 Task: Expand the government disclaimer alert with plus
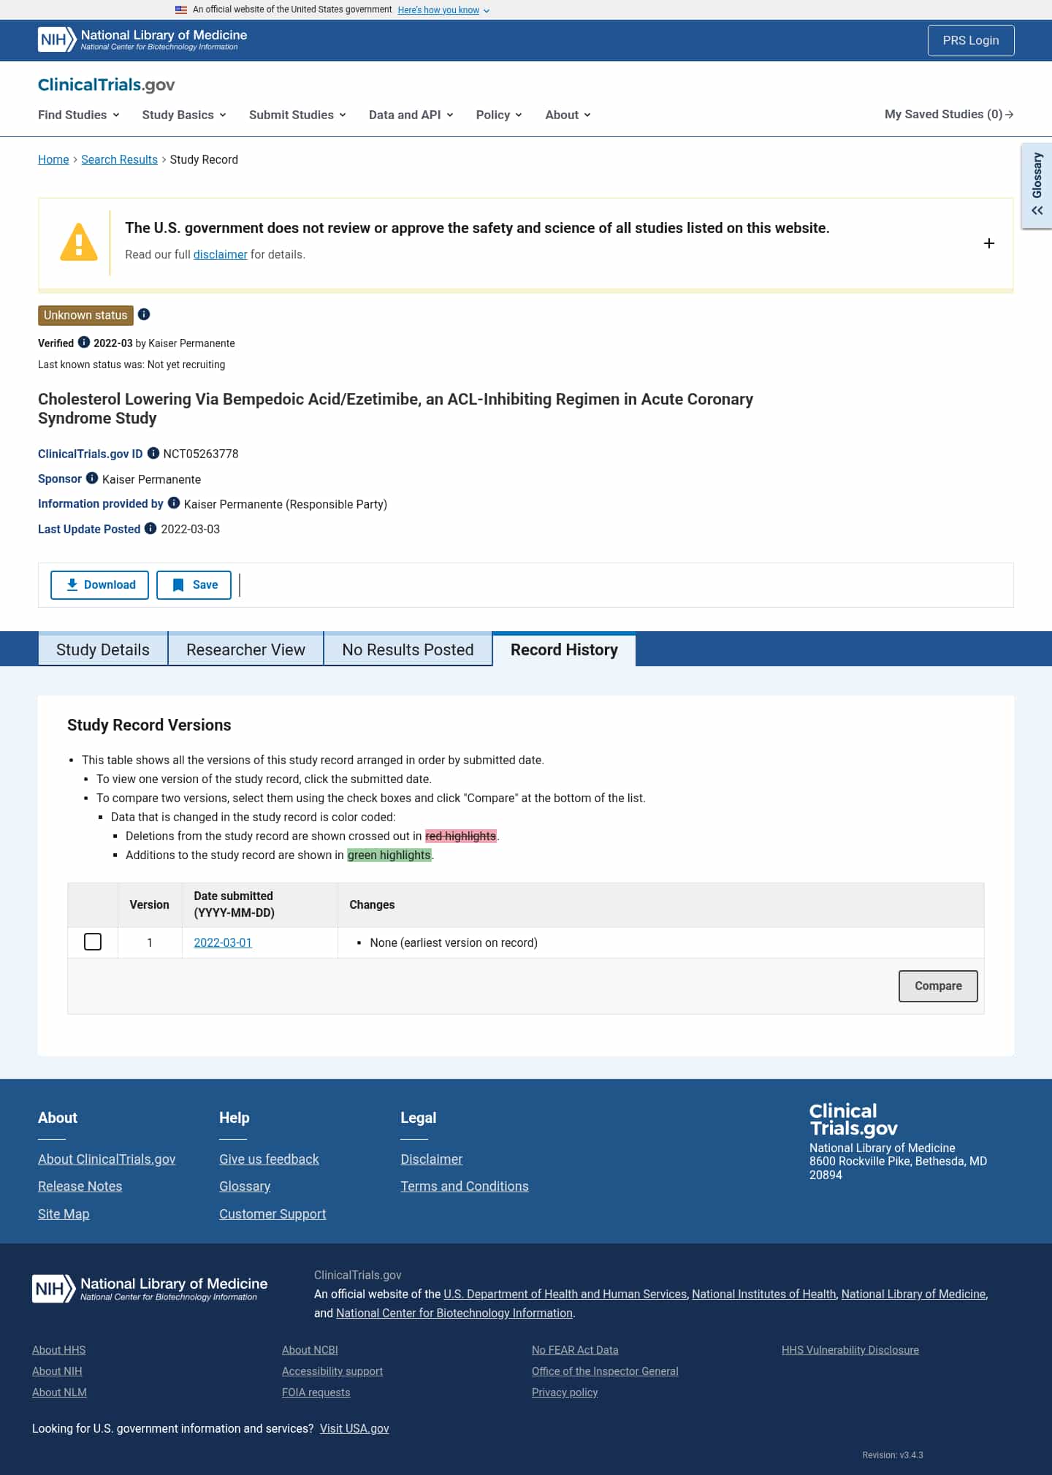989,243
